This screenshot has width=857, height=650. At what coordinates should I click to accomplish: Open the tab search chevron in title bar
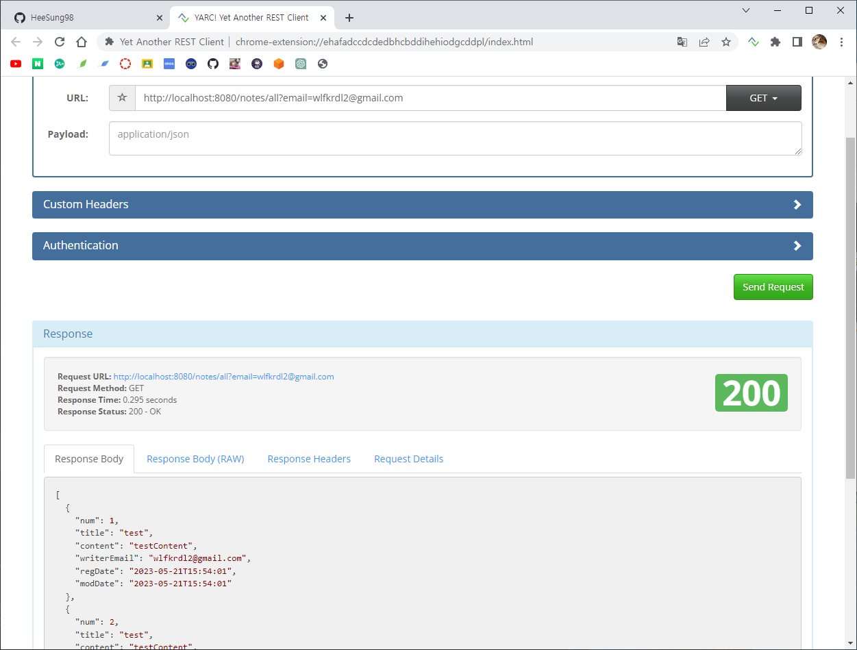point(746,10)
